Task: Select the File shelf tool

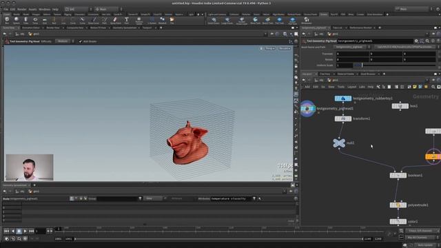Action: click(x=172, y=20)
